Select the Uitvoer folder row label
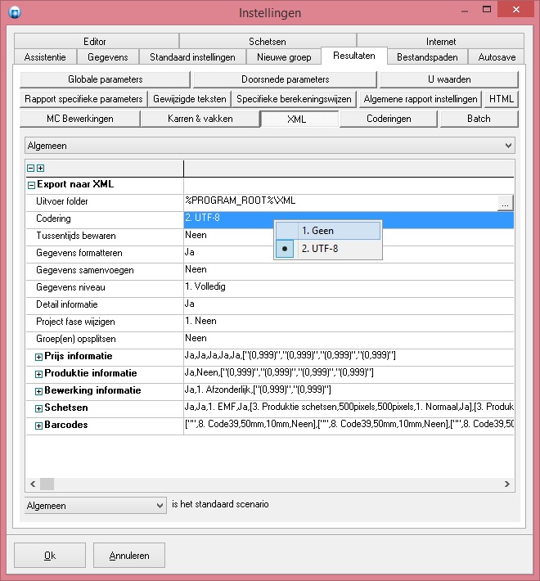Viewport: 540px width, 581px height. [62, 201]
